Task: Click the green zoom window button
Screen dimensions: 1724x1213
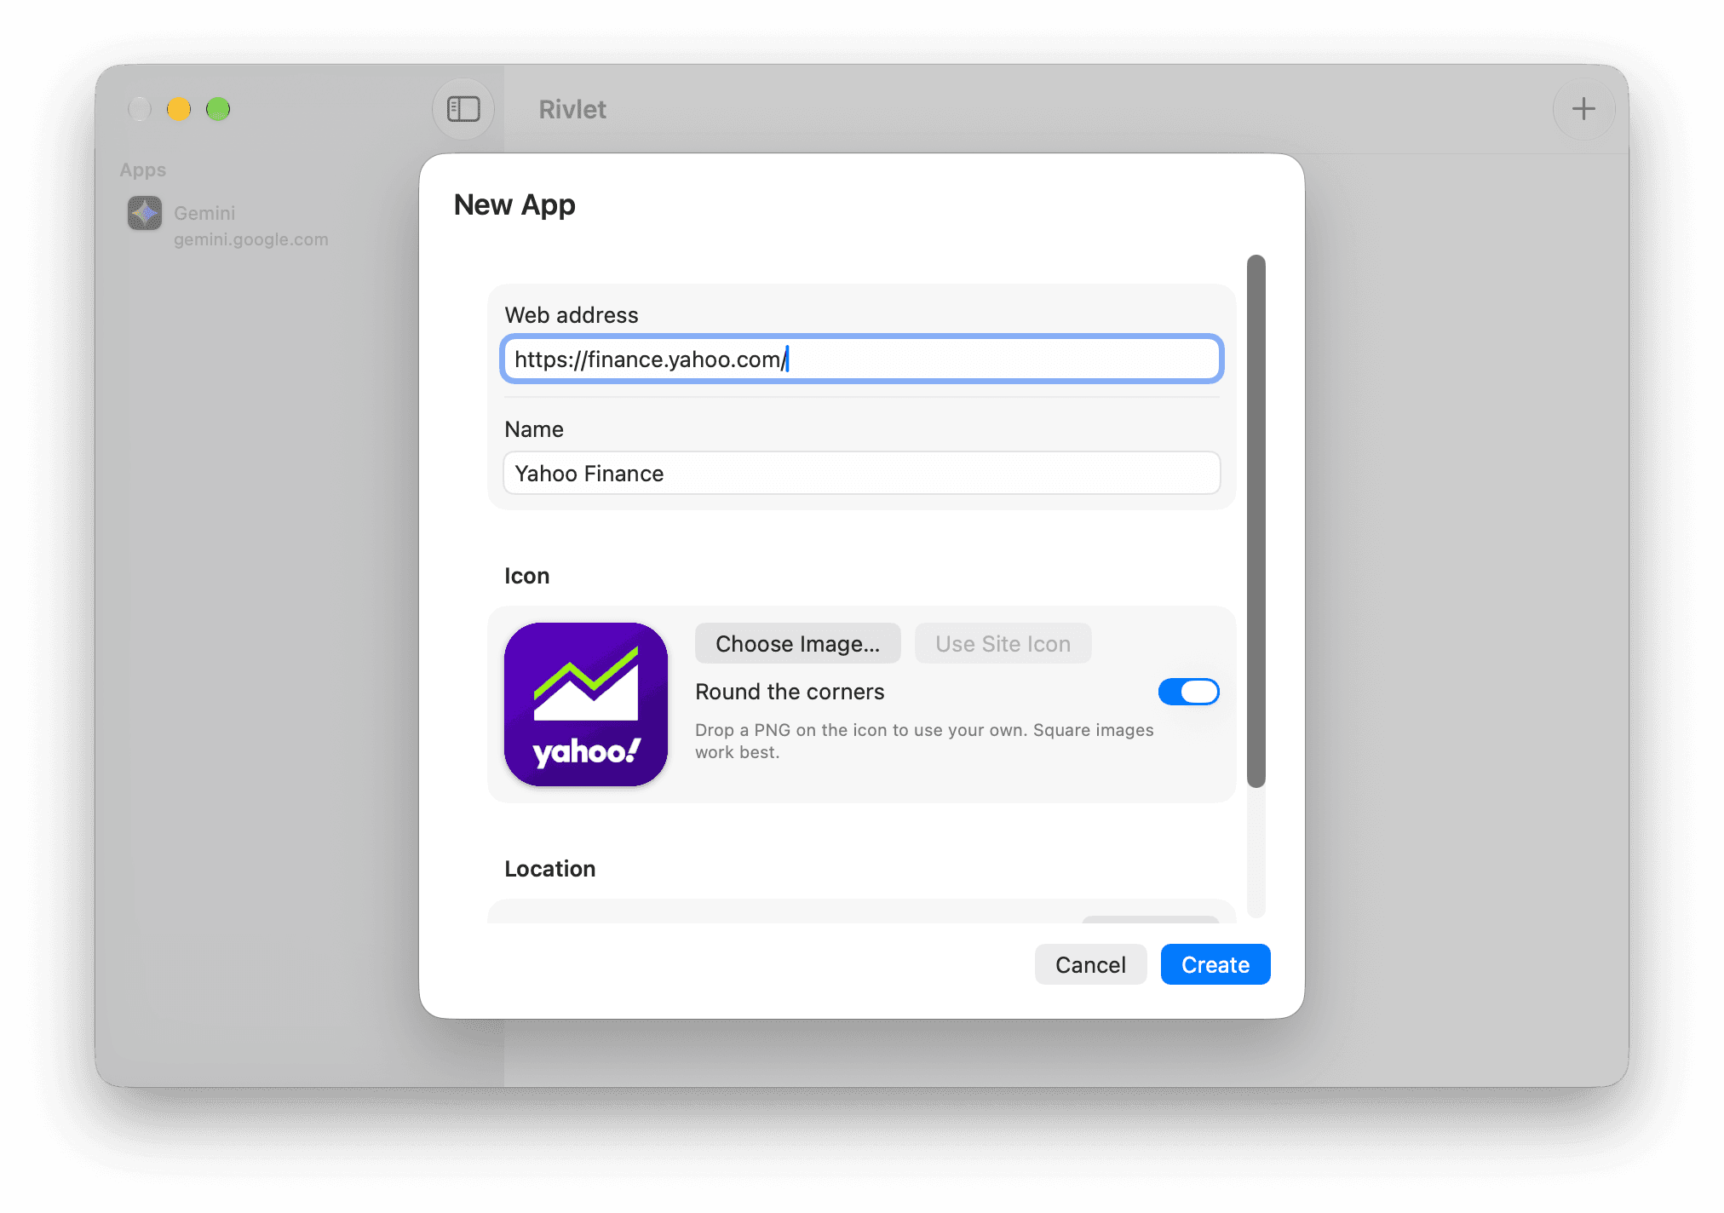Action: (218, 109)
